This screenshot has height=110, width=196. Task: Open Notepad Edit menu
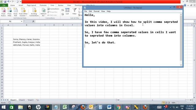(90, 11)
